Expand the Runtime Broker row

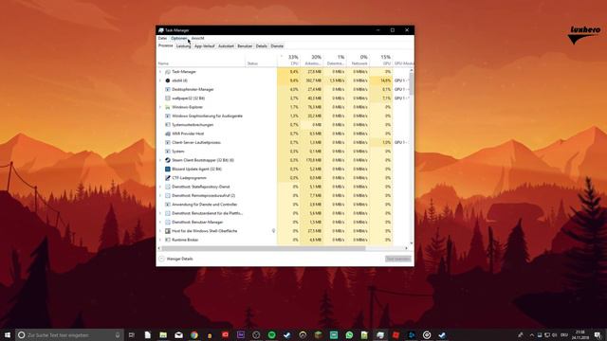pos(160,240)
